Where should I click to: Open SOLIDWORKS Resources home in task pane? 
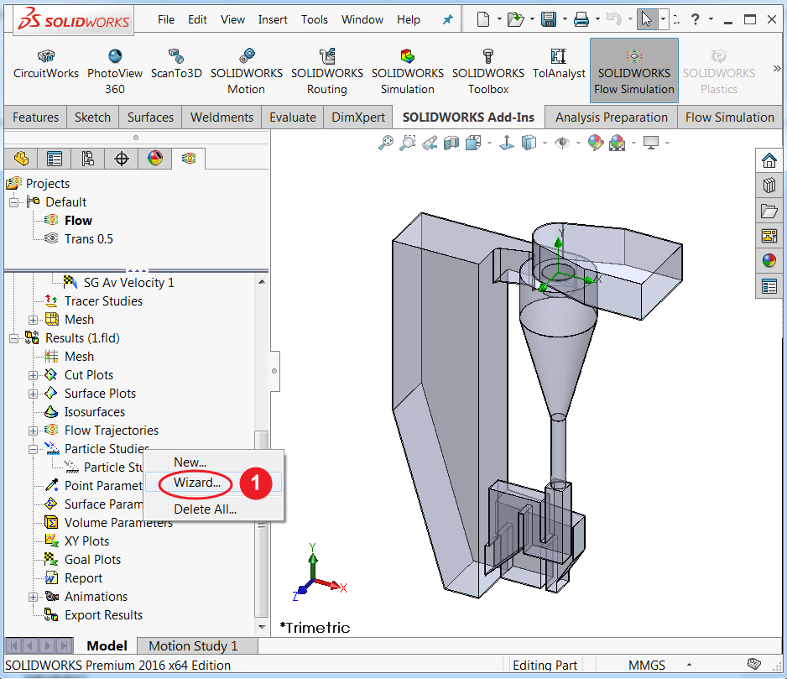[x=769, y=161]
